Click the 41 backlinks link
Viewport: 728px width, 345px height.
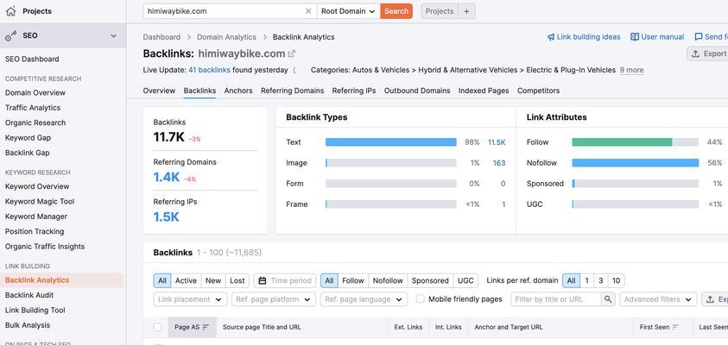209,70
